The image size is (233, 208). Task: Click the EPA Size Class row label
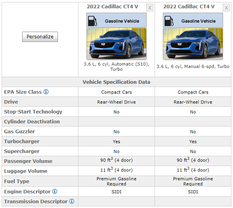(x=23, y=92)
